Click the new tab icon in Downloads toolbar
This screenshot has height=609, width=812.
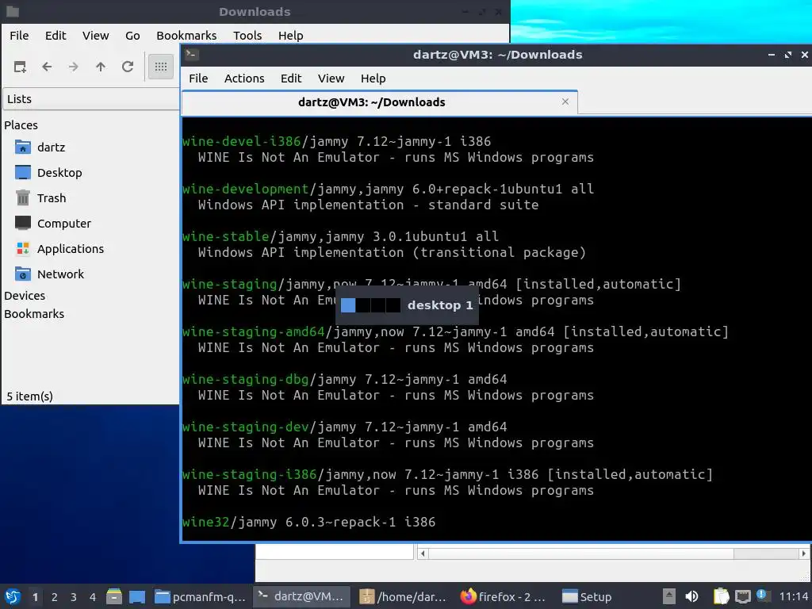point(20,67)
